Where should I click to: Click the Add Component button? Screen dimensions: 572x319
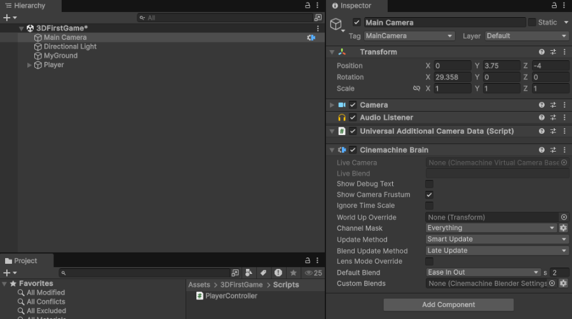pyautogui.click(x=448, y=305)
